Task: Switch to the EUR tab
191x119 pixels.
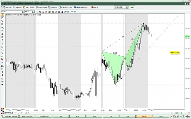Action: [x=78, y=116]
